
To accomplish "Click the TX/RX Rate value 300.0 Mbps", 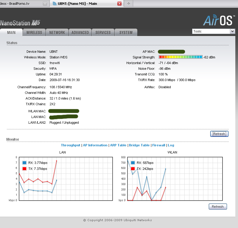I will point(177,80).
